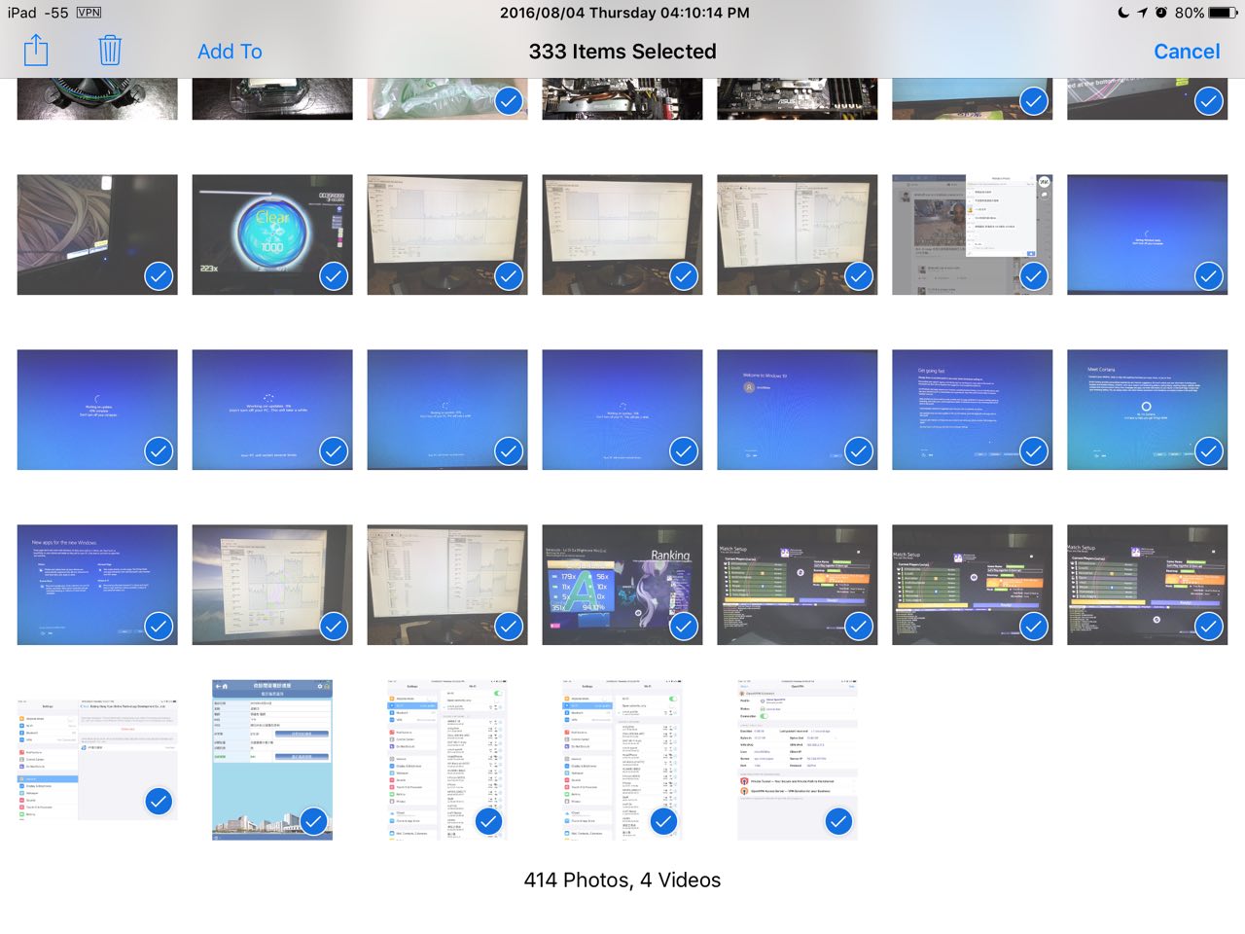The image size is (1245, 934).
Task: Open the Add To album option
Action: [230, 52]
